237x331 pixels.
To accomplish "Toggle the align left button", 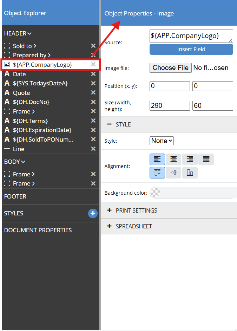I will point(157,159).
